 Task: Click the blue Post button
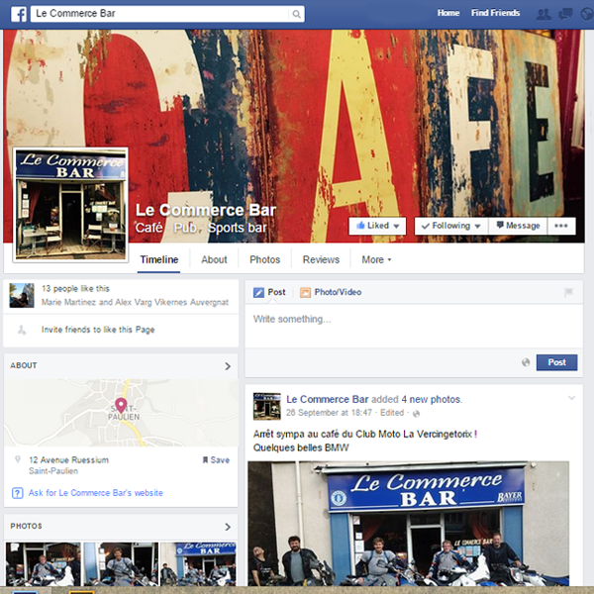point(556,362)
